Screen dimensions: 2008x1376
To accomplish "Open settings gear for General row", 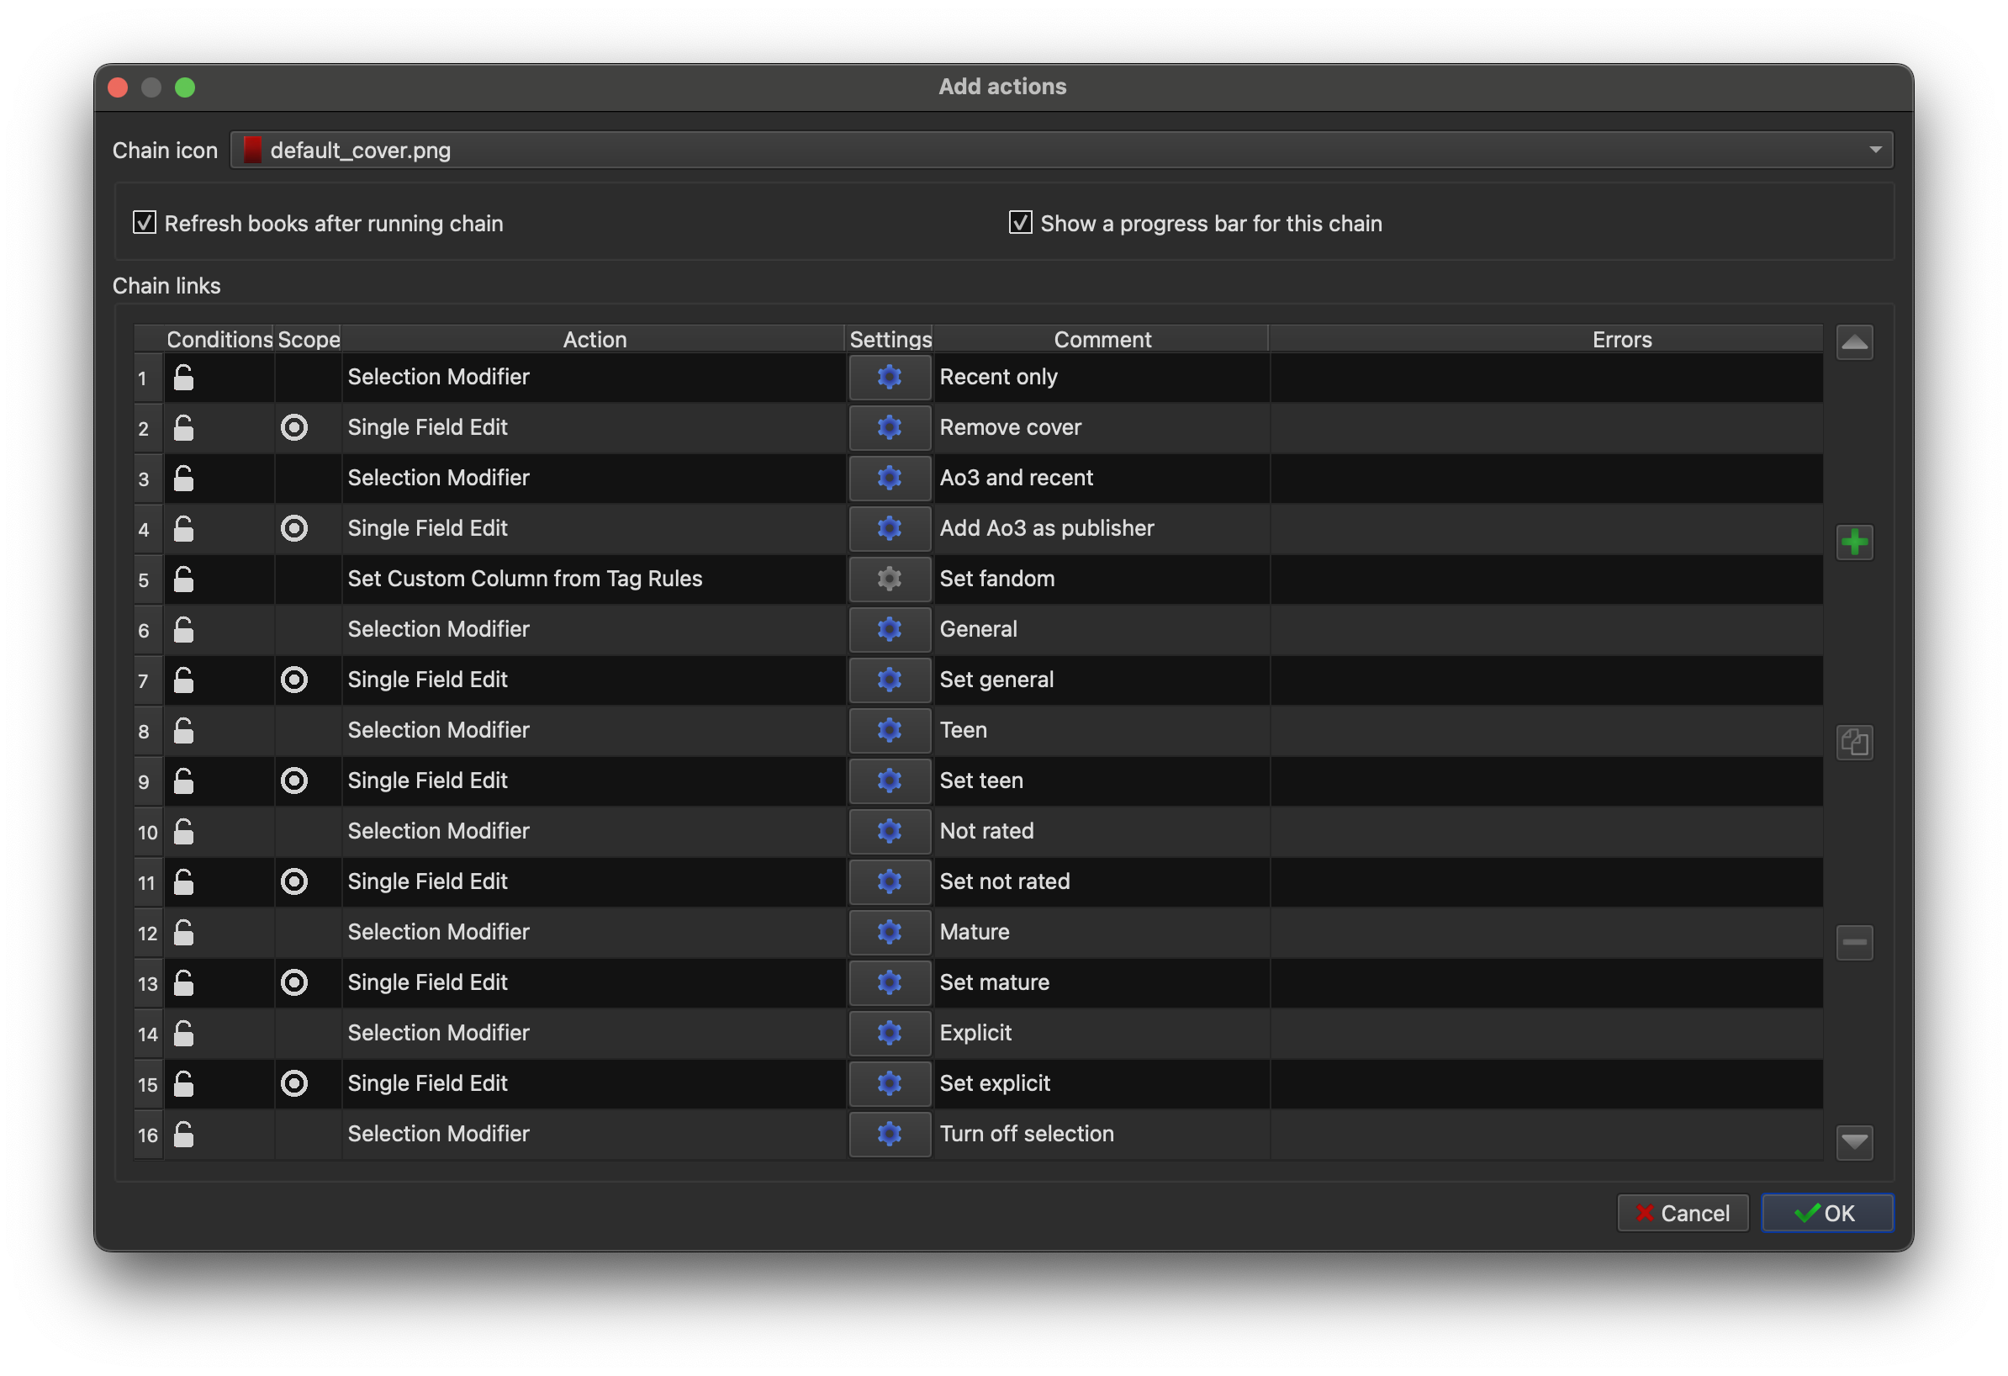I will [x=889, y=629].
